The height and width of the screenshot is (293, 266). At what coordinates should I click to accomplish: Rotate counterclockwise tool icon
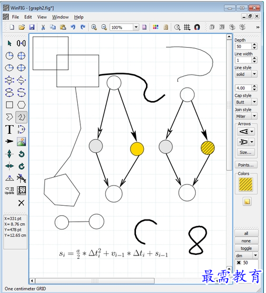[x=22, y=154]
